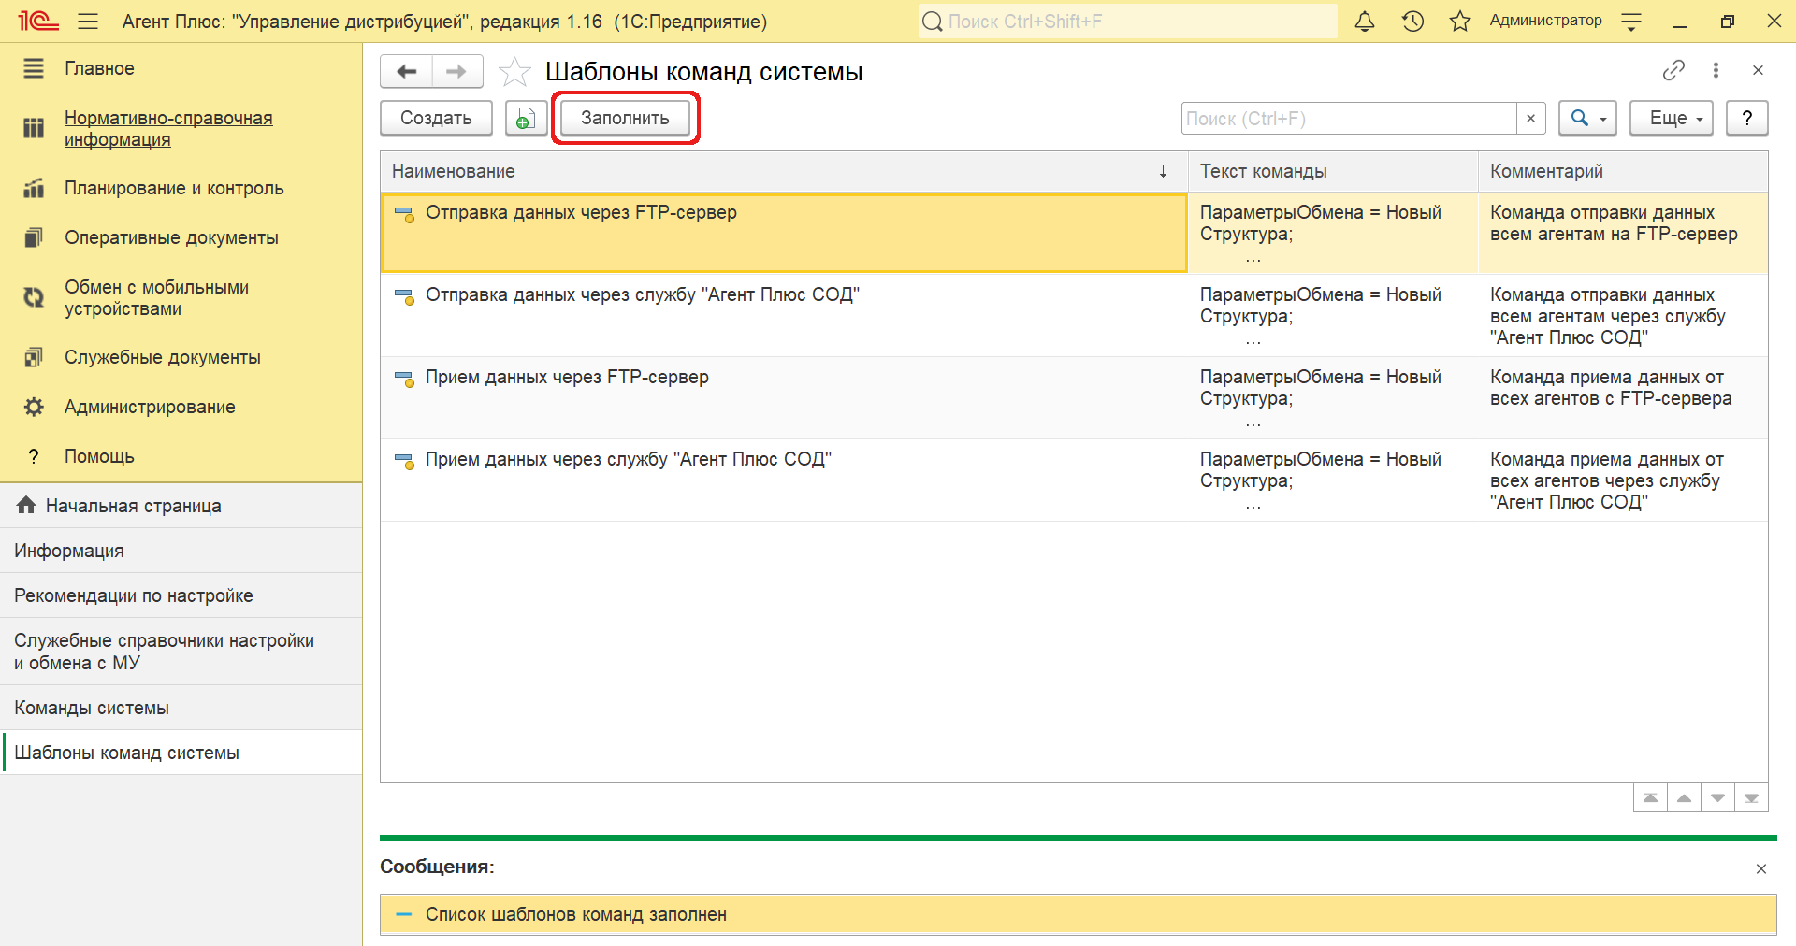1796x946 pixels.
Task: Open the Главное section
Action: (181, 68)
